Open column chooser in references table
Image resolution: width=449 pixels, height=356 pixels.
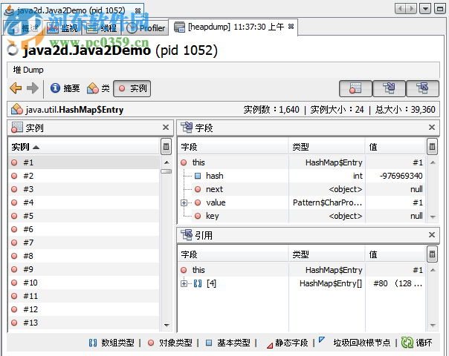point(432,254)
